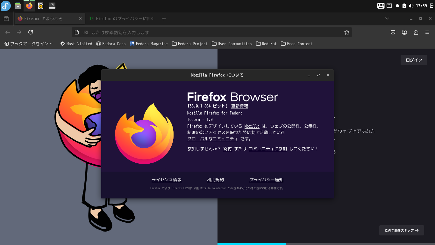Select the version text "138.0.1 (64 ビット)"
This screenshot has width=435, height=245.
[207, 106]
